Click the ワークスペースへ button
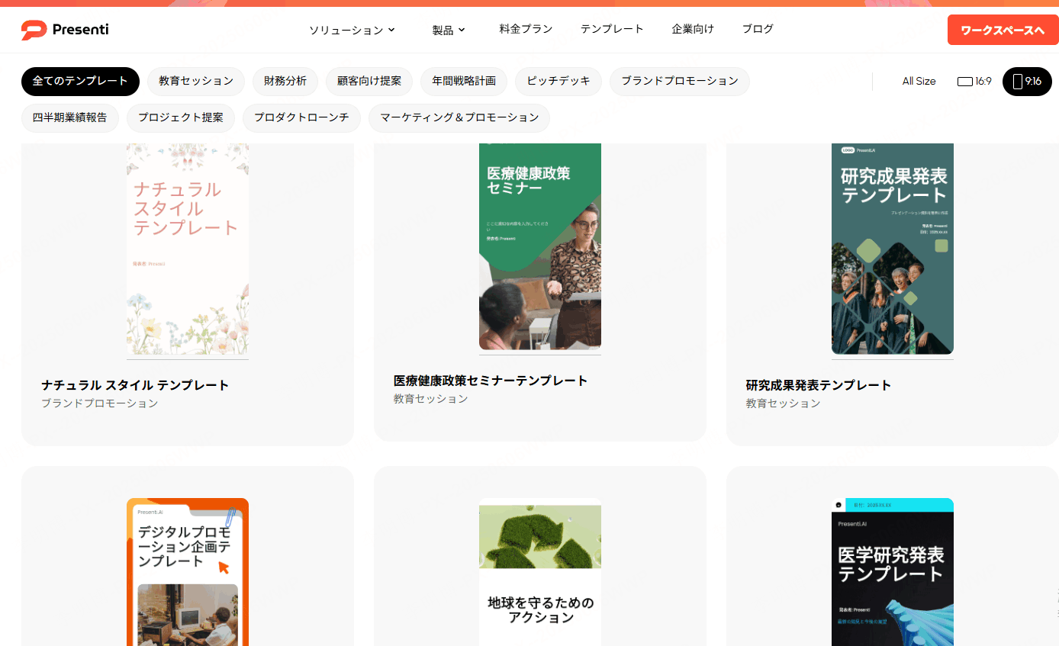 (x=1003, y=30)
